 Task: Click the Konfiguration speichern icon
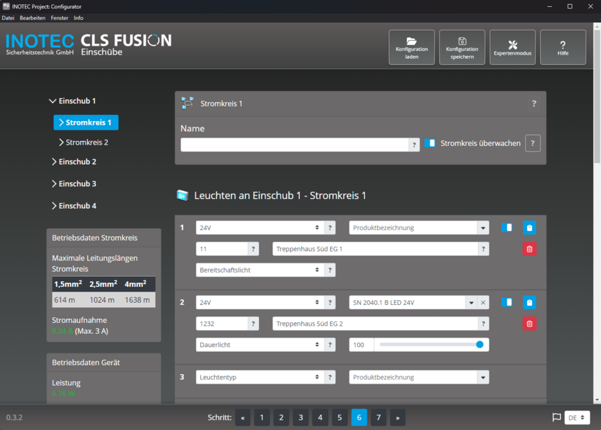462,42
